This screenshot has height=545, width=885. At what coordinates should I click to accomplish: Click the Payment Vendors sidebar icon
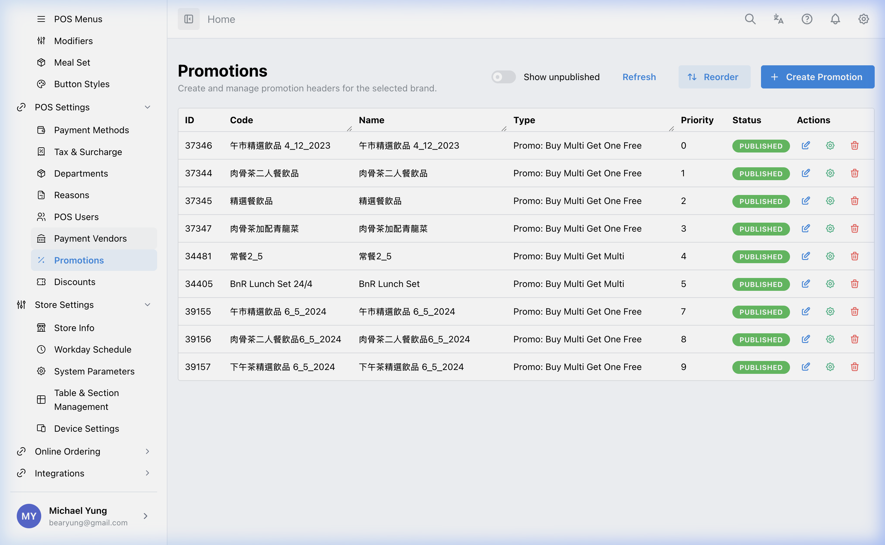pos(41,238)
